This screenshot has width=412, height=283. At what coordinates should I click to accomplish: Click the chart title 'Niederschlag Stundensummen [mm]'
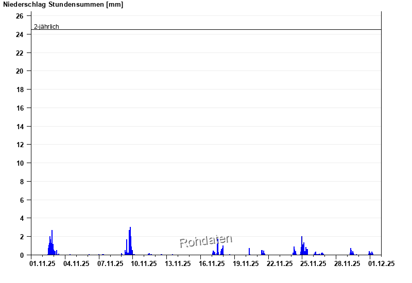pos(63,5)
